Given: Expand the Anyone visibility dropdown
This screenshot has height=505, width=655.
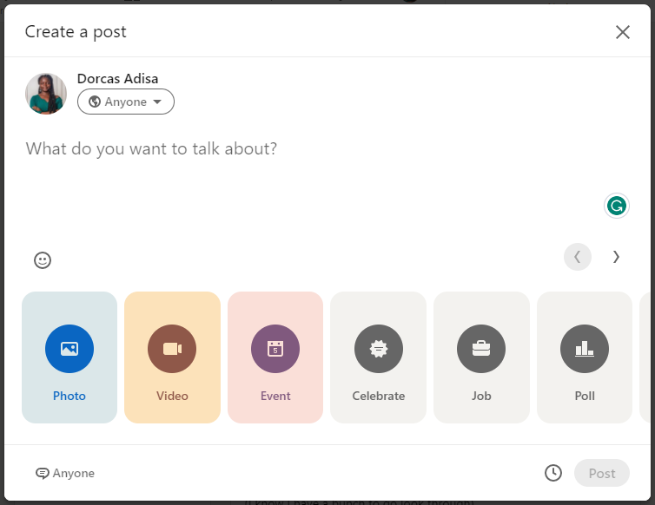Looking at the screenshot, I should pyautogui.click(x=126, y=102).
